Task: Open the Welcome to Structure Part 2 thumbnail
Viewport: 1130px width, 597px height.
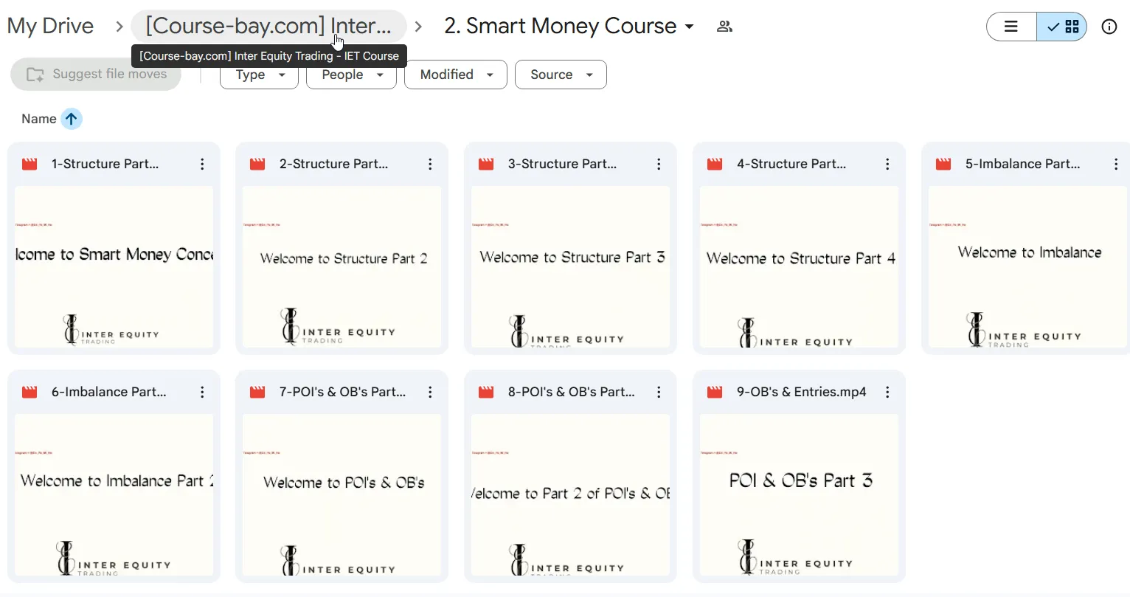Action: coord(342,267)
